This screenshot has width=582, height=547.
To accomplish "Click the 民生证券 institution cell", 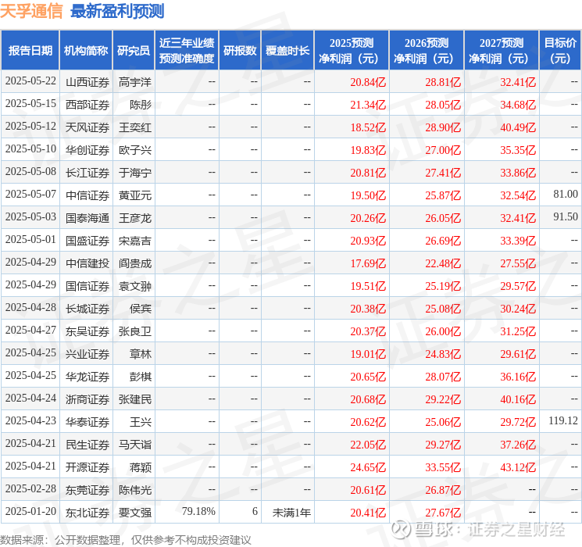I will [87, 445].
